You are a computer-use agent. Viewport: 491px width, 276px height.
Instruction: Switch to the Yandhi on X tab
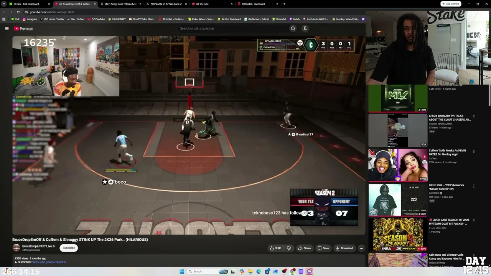(x=167, y=4)
